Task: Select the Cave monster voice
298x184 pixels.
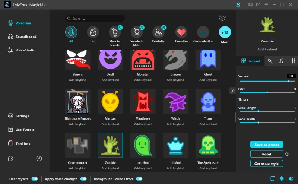Action: point(78,145)
